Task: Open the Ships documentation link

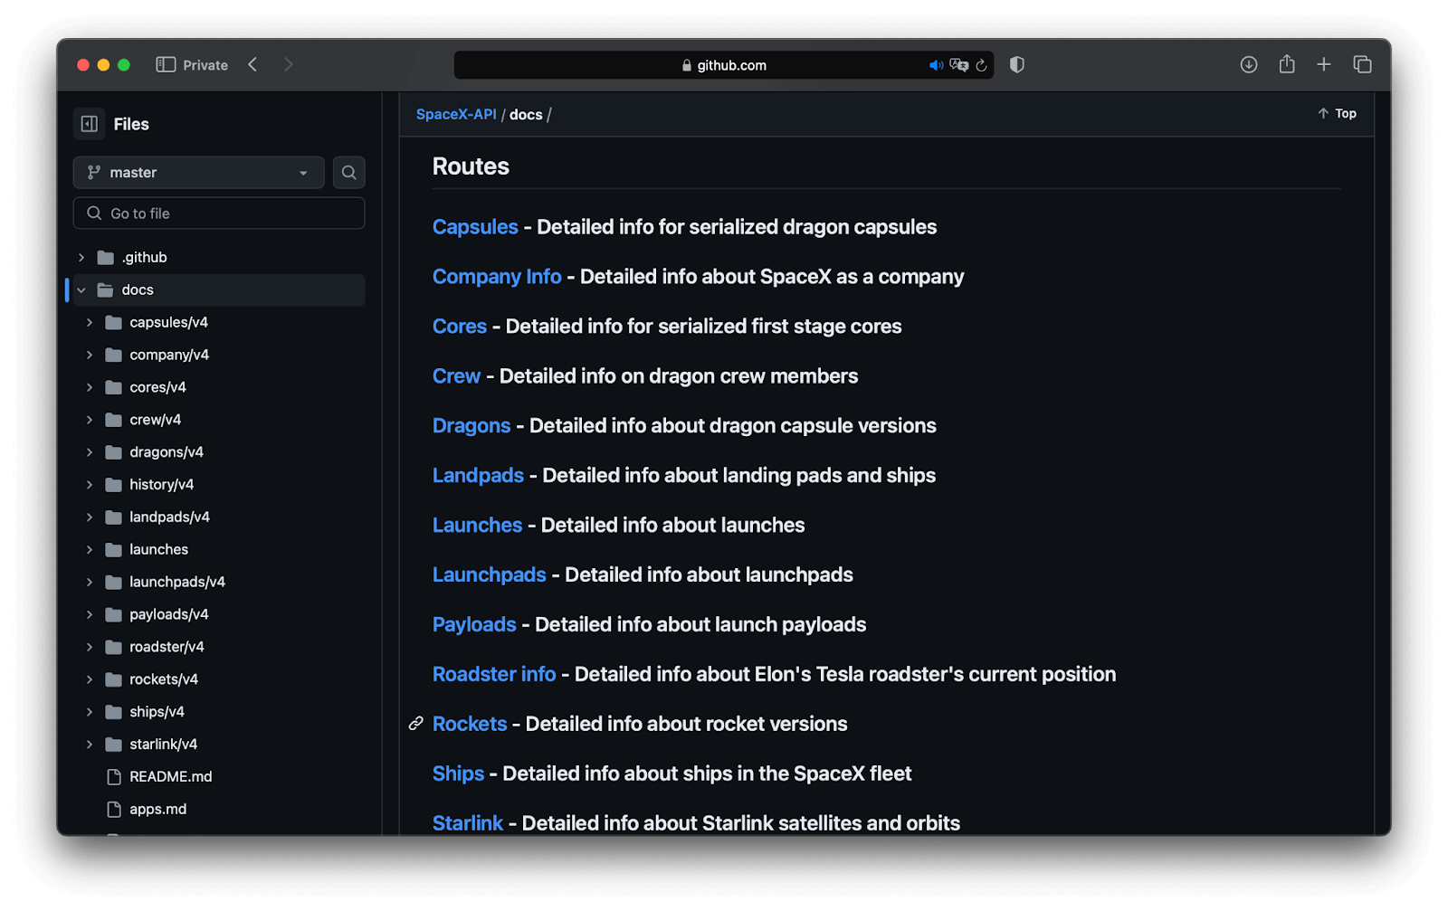Action: [458, 774]
